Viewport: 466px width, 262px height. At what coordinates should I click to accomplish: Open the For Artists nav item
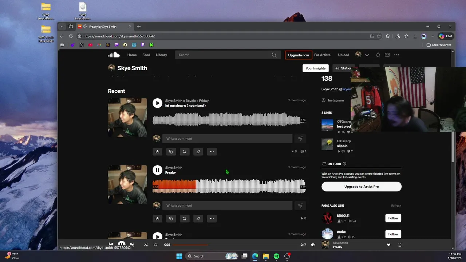click(x=322, y=55)
